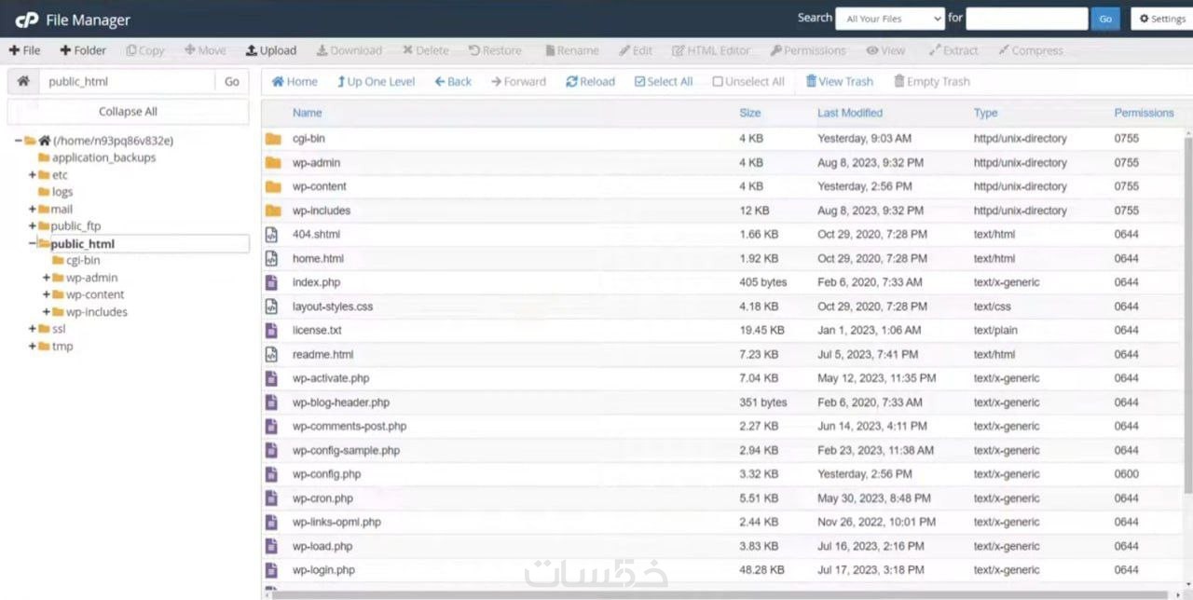The image size is (1193, 600).
Task: Expand wp-content in the folder tree
Action: tap(47, 294)
